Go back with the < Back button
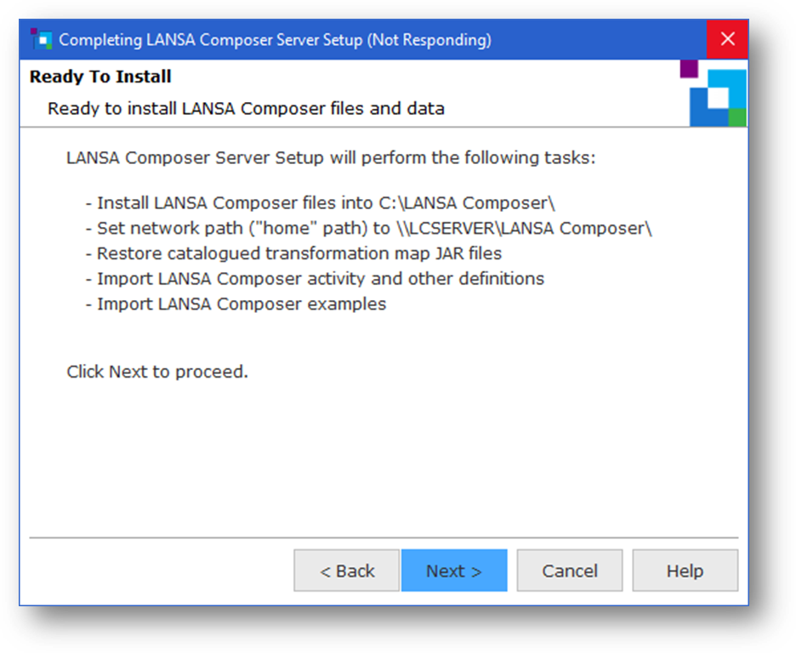 (x=346, y=571)
